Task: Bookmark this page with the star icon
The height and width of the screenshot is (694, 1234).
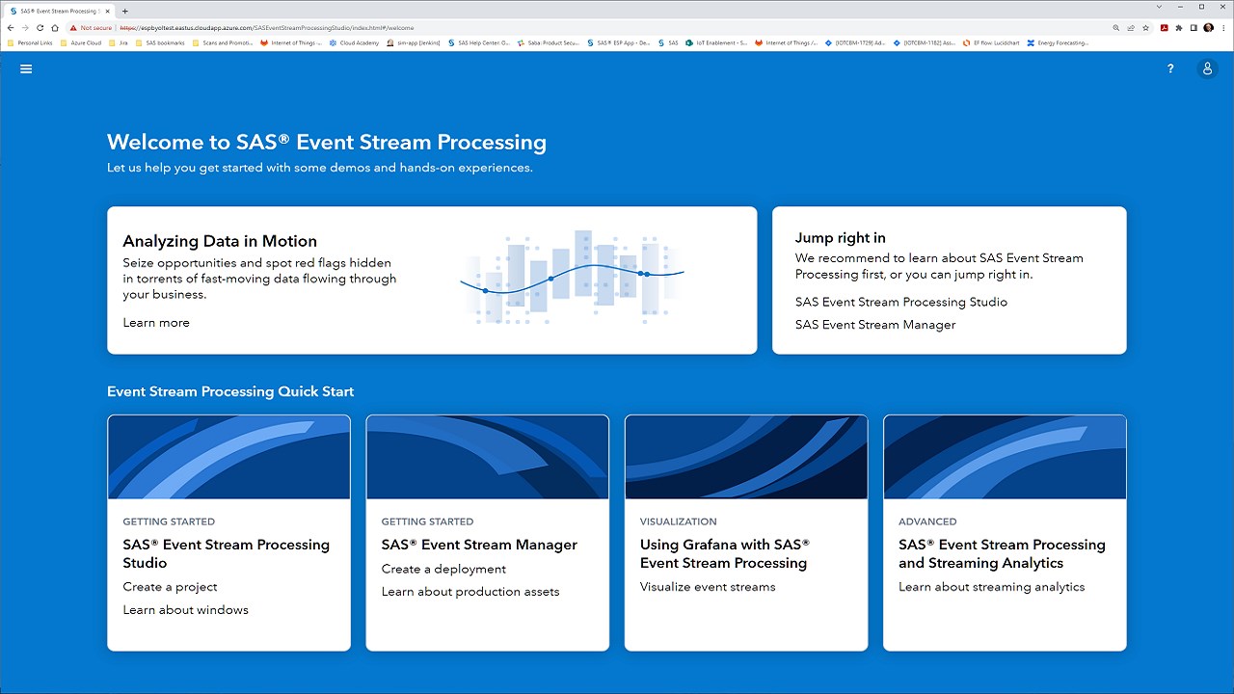Action: [1146, 28]
